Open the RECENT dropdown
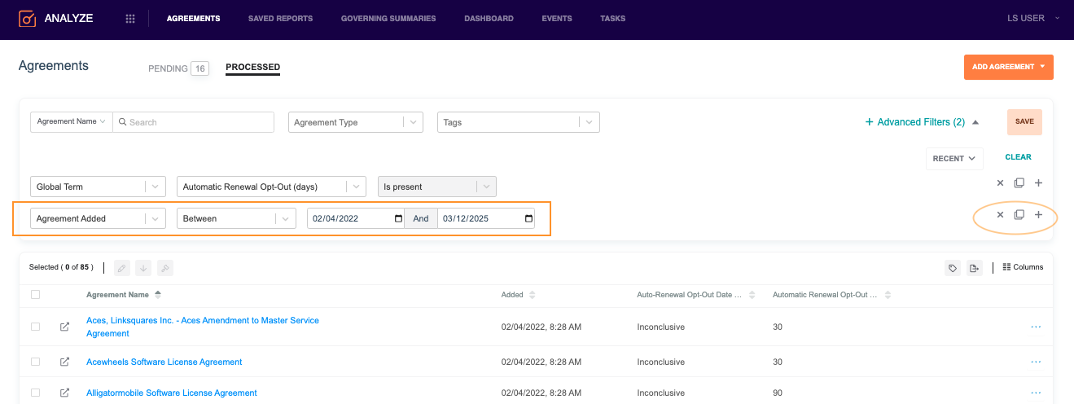Viewport: 1074px width, 404px height. [x=954, y=158]
